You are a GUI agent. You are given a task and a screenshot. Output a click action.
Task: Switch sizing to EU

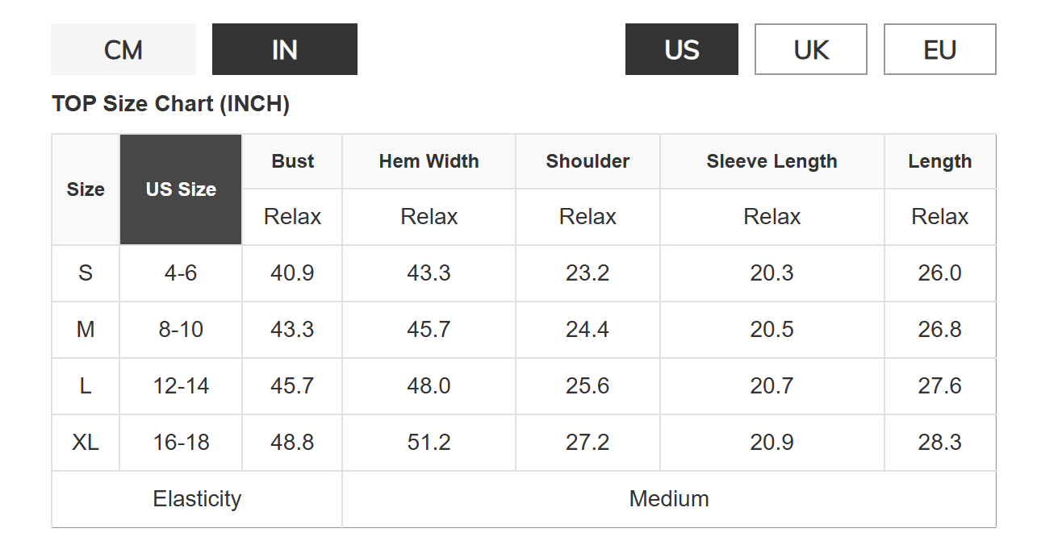point(940,49)
